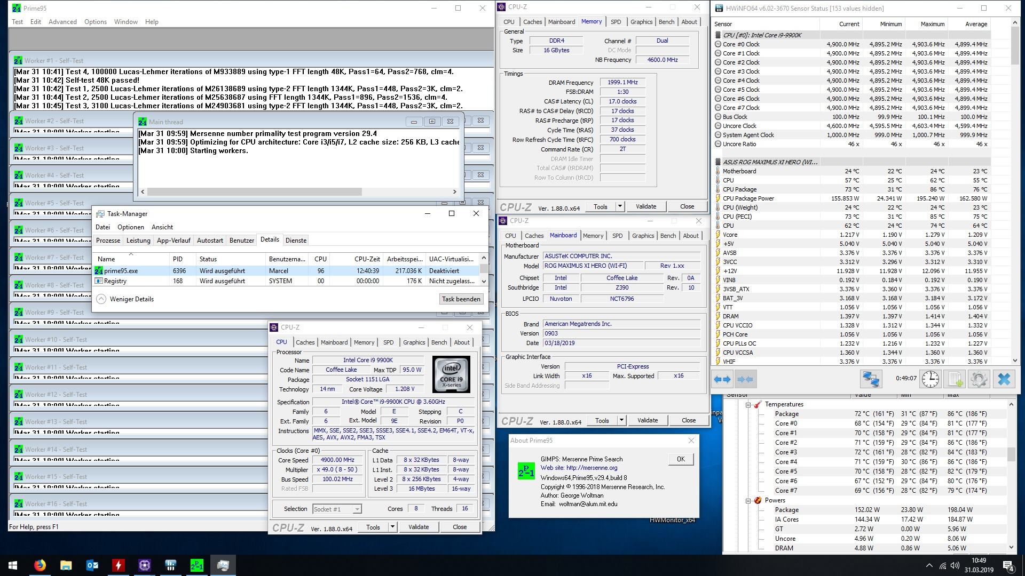This screenshot has height=576, width=1025.
Task: Click right scroll arrow in Main thread window
Action: 455,192
